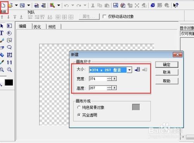The width and height of the screenshot is (194, 143).
Task: Click the Copy icon in toolbar
Action: click(100, 5)
